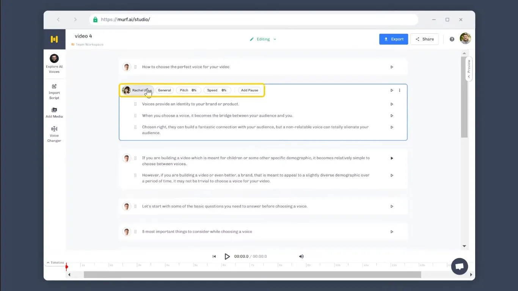Launch the Voice Changer tool

pyautogui.click(x=54, y=134)
